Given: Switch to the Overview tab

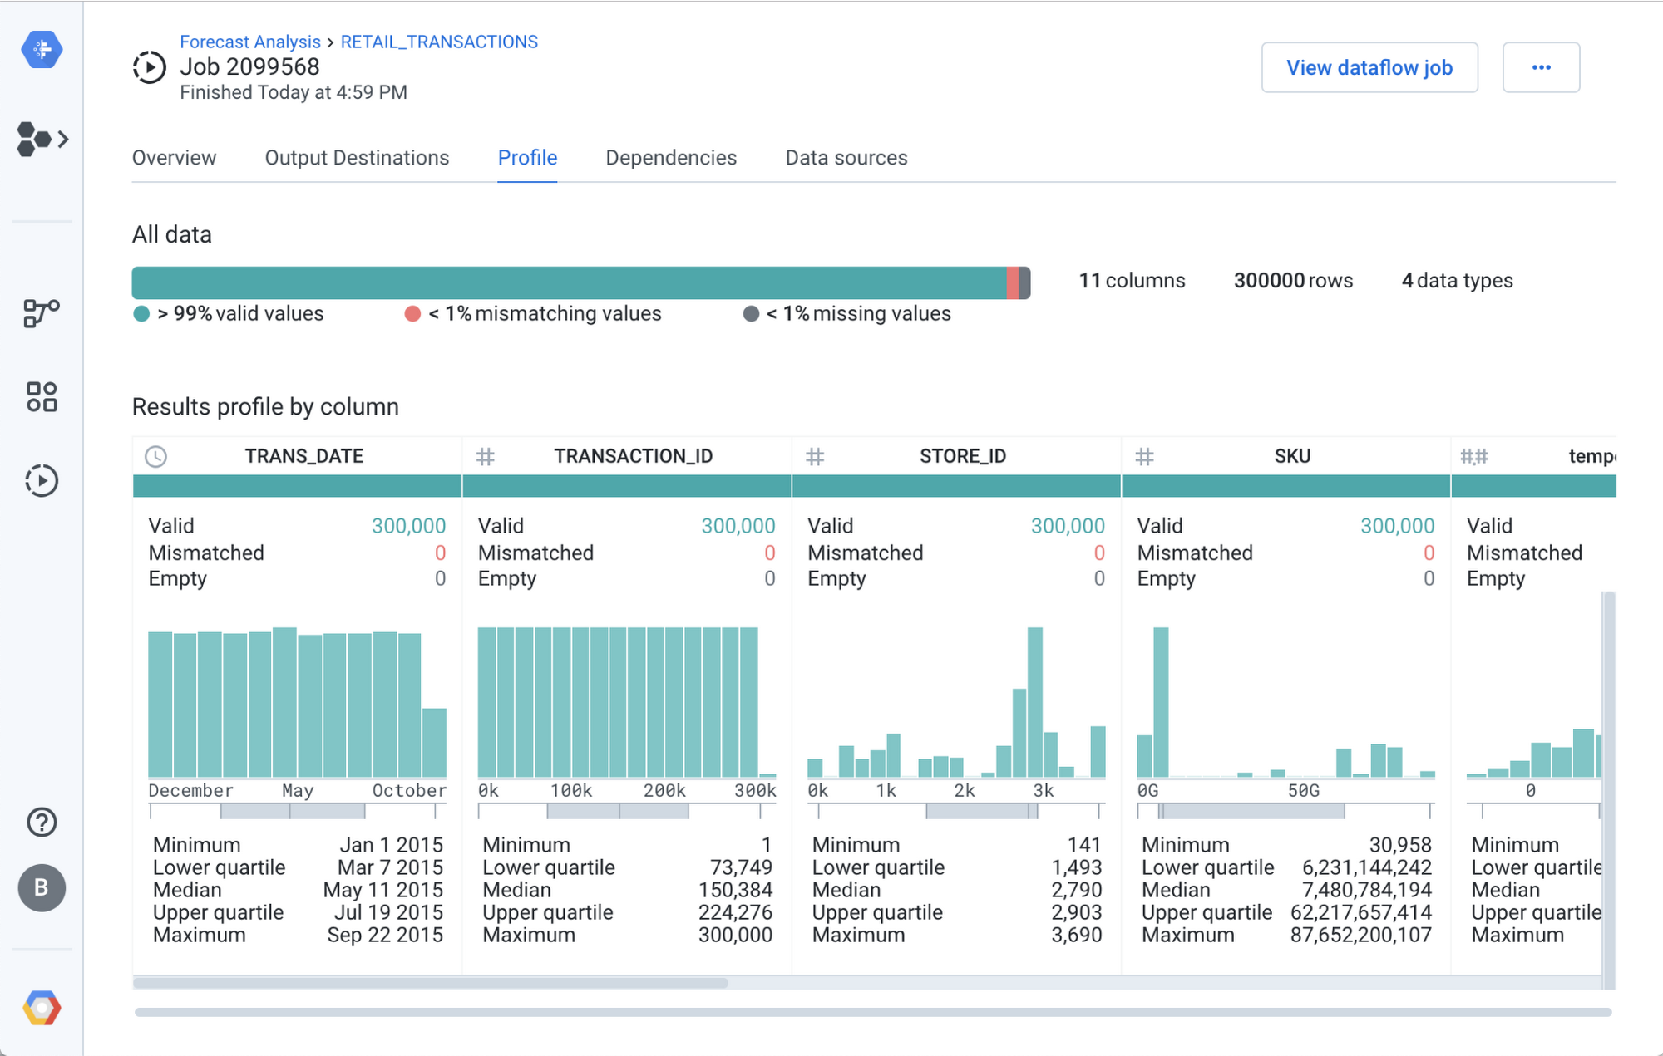Looking at the screenshot, I should (x=175, y=157).
